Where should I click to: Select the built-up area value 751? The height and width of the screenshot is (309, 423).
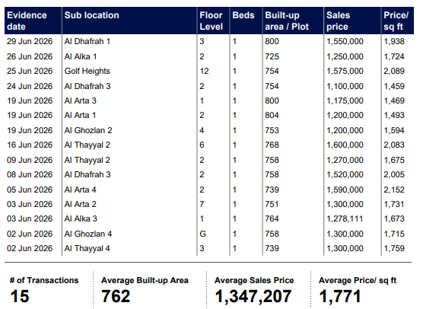click(272, 204)
